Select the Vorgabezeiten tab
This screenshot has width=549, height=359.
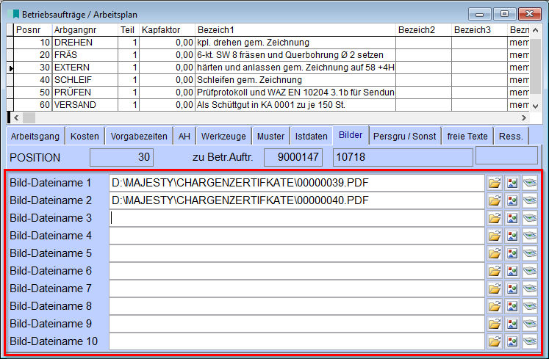click(x=137, y=137)
